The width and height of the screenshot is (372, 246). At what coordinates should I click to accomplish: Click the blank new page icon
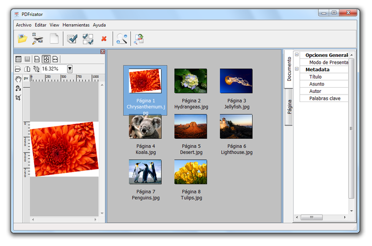[54, 38]
